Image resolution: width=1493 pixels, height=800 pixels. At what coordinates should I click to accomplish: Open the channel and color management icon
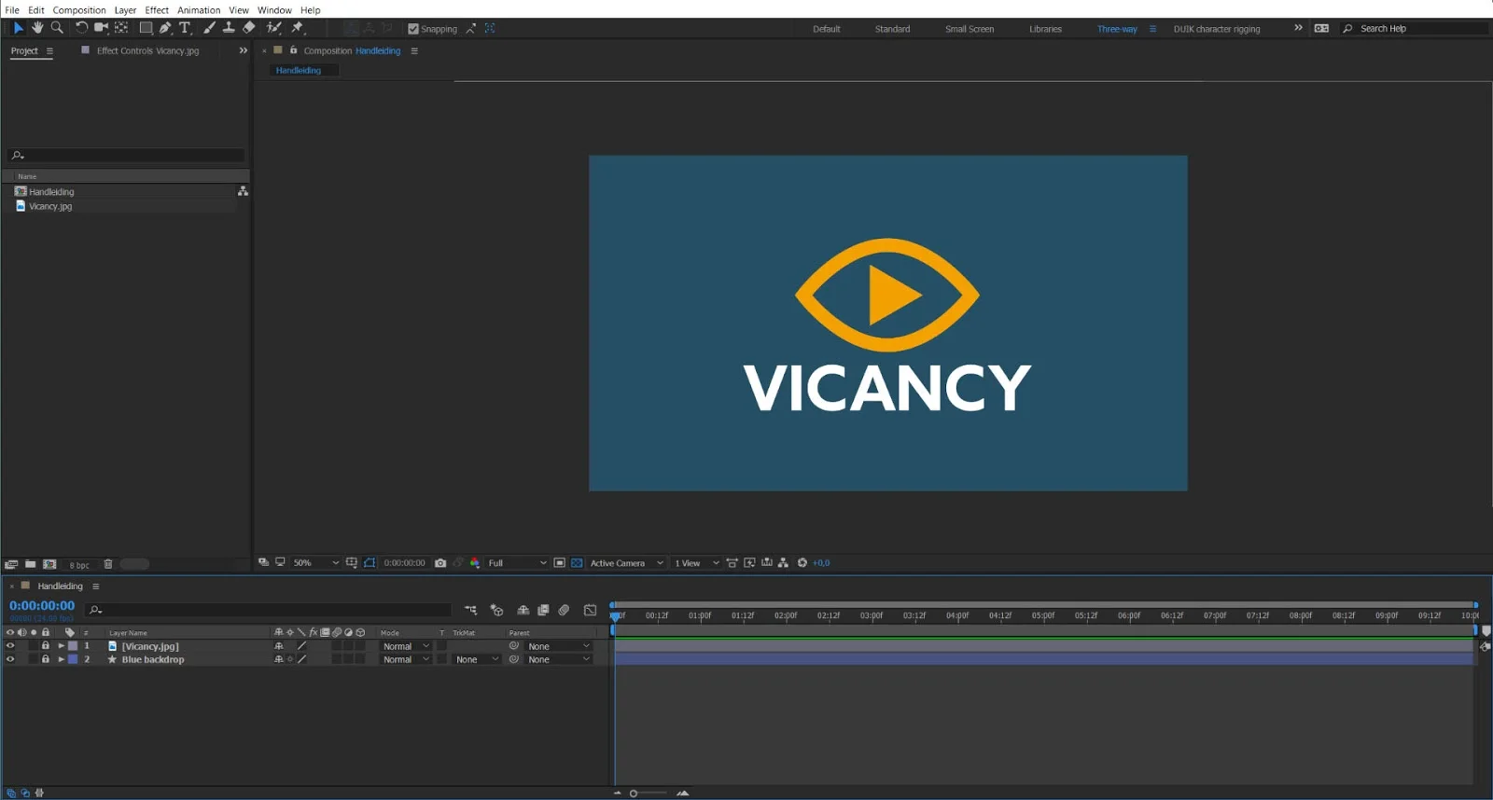tap(475, 563)
